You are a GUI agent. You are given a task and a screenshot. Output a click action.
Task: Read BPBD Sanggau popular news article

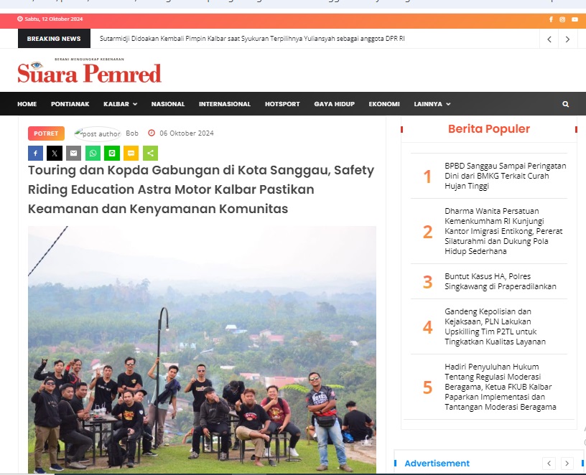click(506, 176)
